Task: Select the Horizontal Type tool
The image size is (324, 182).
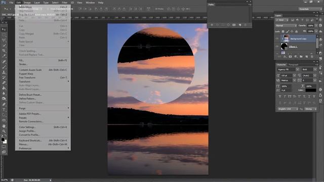Action: (x=4, y=110)
